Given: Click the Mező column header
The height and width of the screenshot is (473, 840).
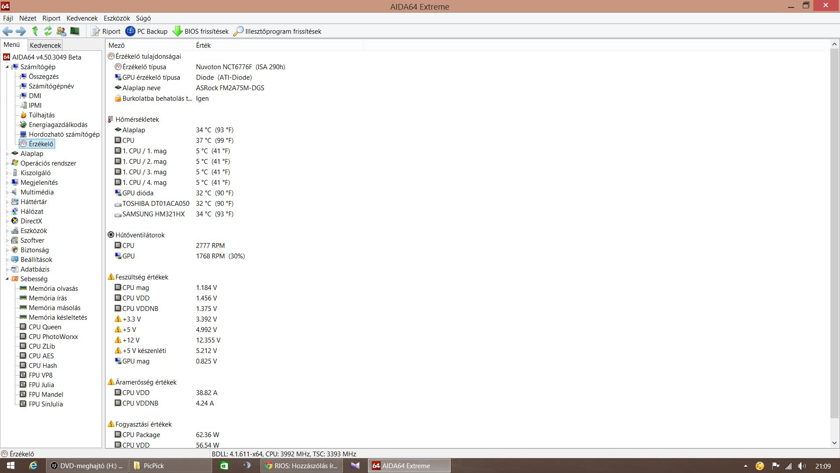Looking at the screenshot, I should [149, 45].
